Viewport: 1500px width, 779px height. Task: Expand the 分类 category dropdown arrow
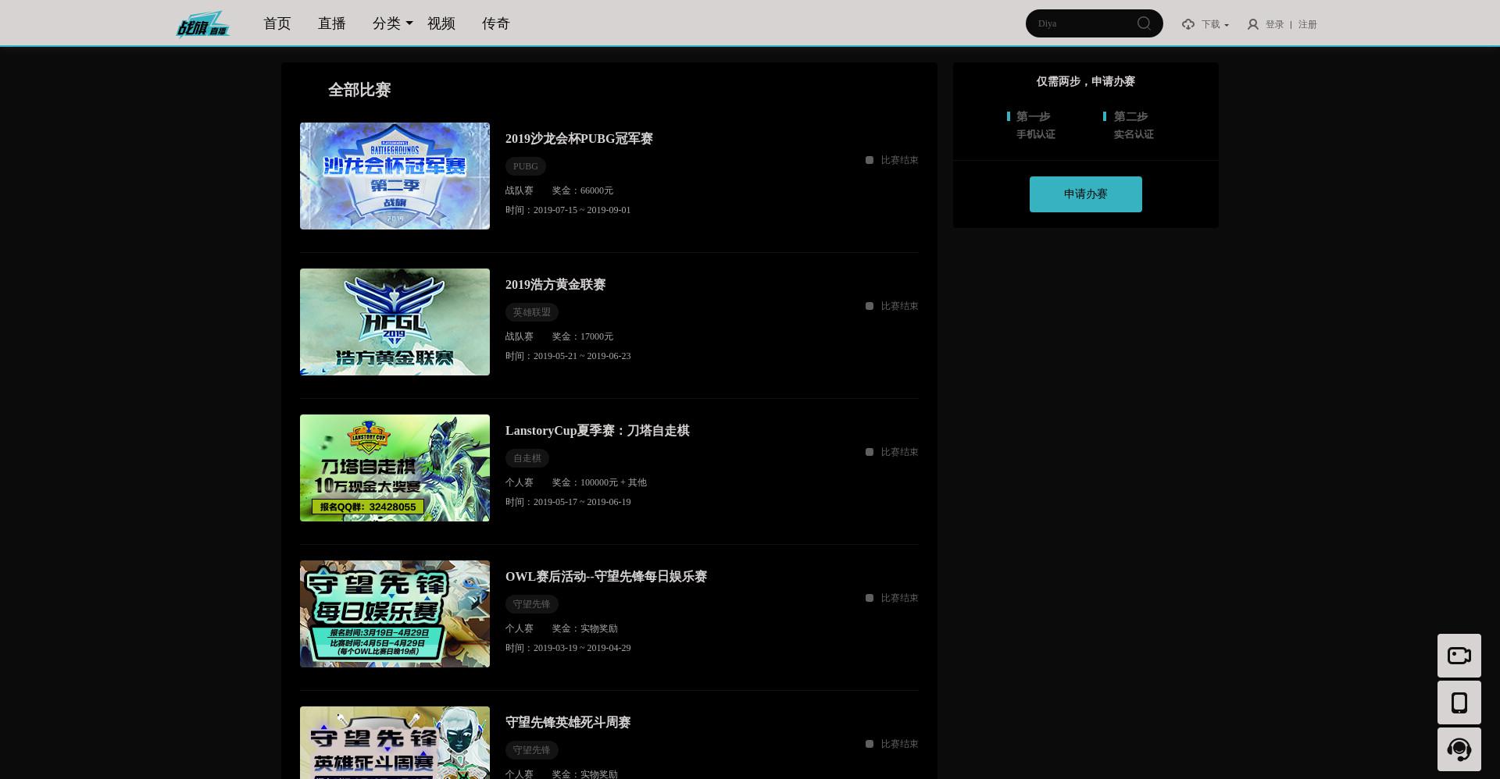409,23
